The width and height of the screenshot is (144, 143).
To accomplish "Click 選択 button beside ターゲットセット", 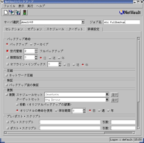I will point(114,100).
